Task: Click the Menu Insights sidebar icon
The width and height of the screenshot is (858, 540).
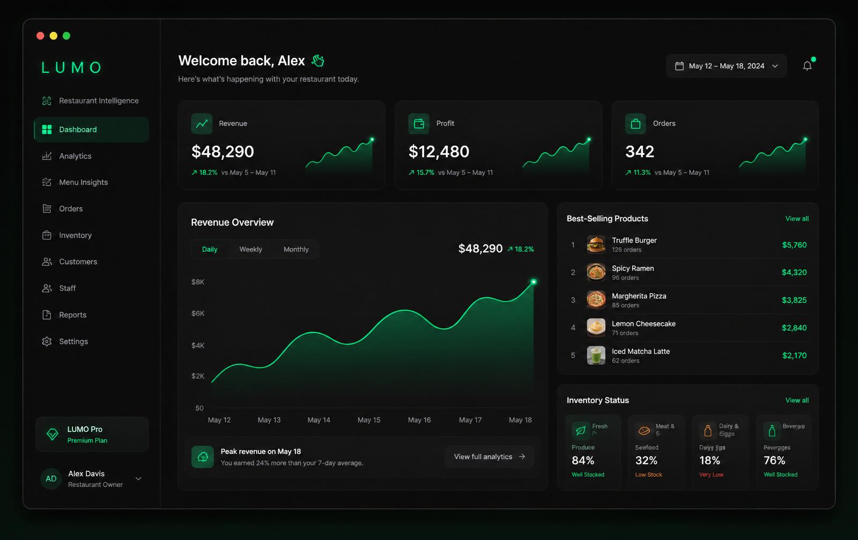Action: coord(47,182)
